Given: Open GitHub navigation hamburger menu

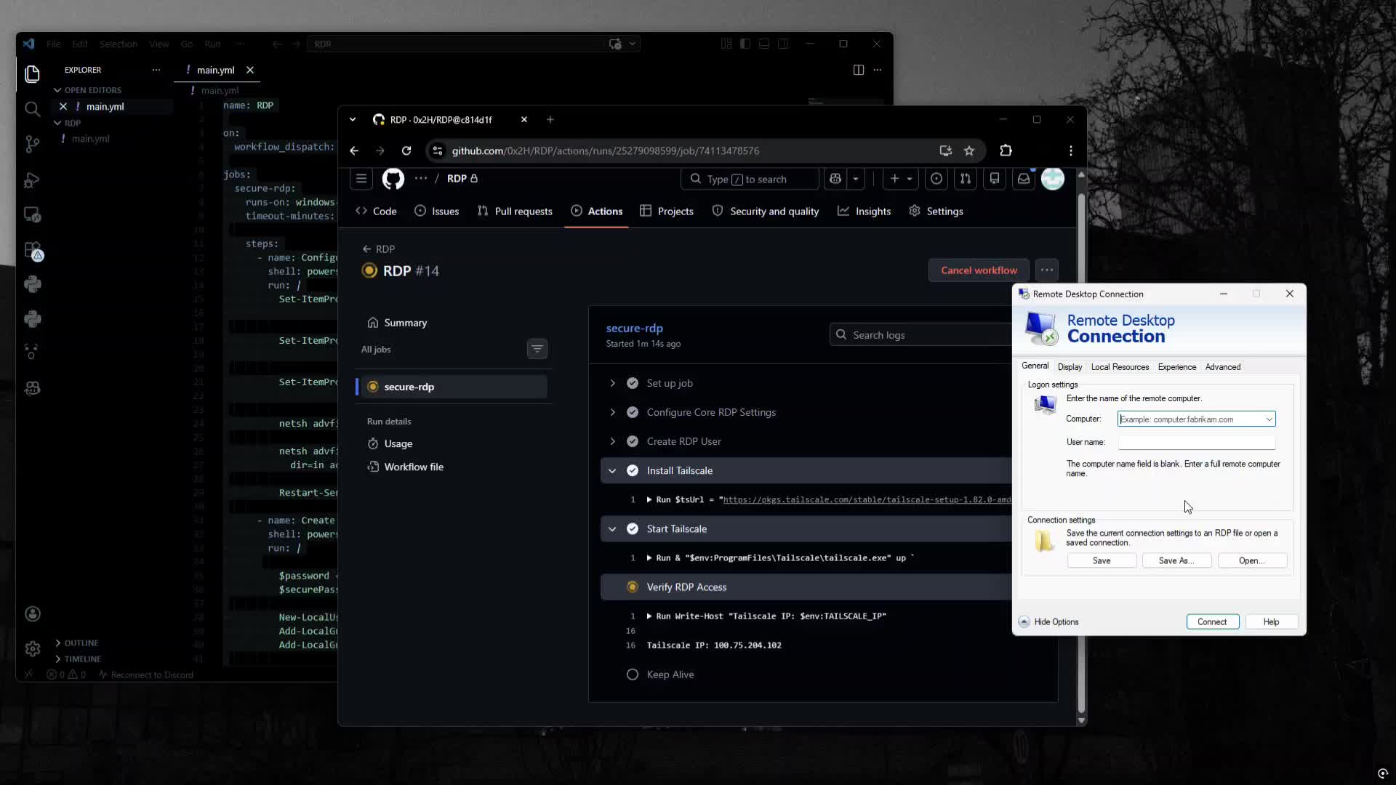Looking at the screenshot, I should (x=361, y=179).
